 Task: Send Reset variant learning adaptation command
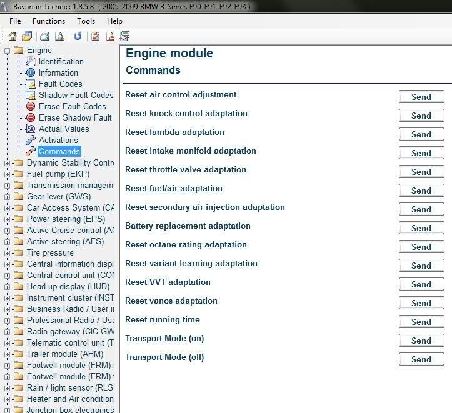(421, 266)
